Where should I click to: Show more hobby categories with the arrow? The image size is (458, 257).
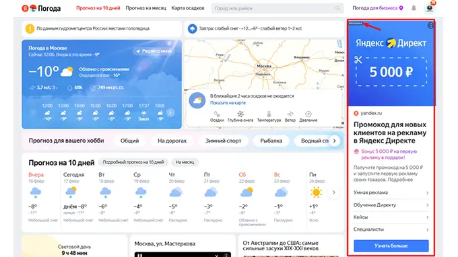click(x=335, y=141)
